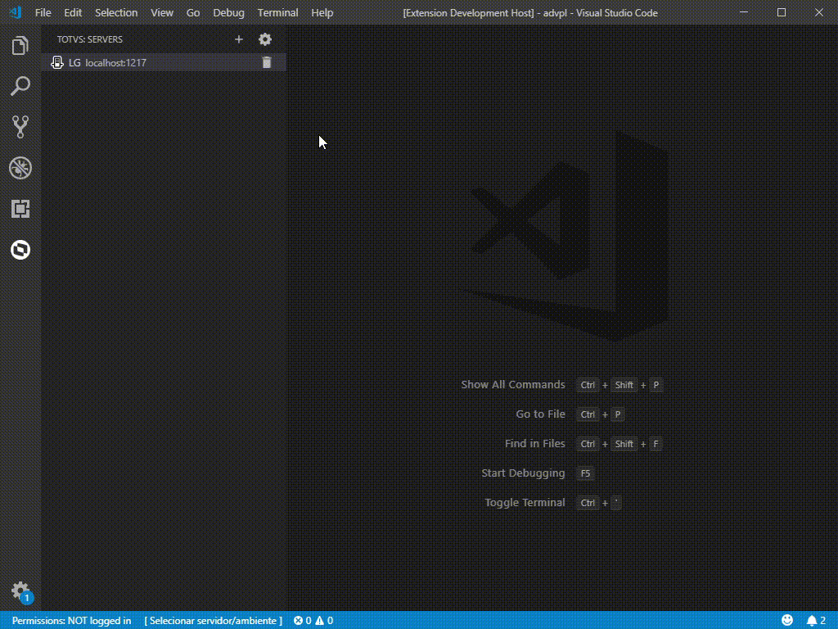Open the View menu
838x629 pixels.
coord(162,13)
